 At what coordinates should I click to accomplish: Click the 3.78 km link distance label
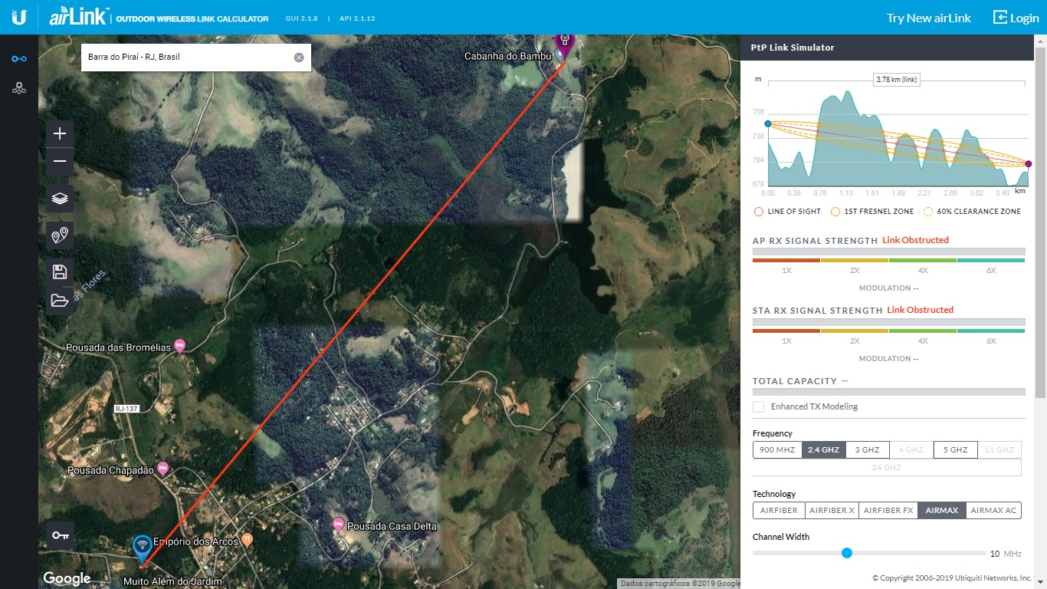tap(898, 80)
